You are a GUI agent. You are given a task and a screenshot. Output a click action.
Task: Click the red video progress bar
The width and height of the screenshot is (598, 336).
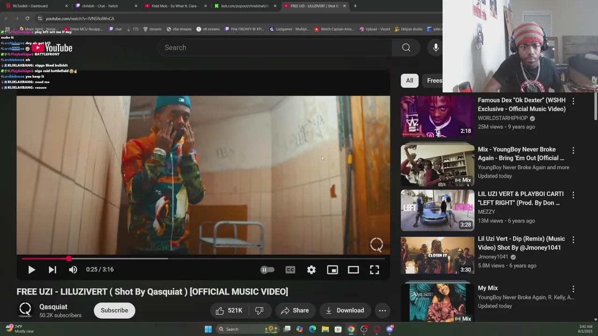pyautogui.click(x=203, y=259)
